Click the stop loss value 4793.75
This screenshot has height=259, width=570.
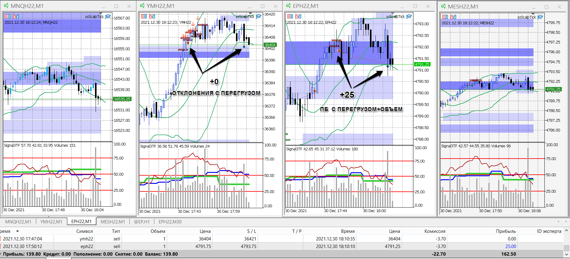(x=248, y=247)
